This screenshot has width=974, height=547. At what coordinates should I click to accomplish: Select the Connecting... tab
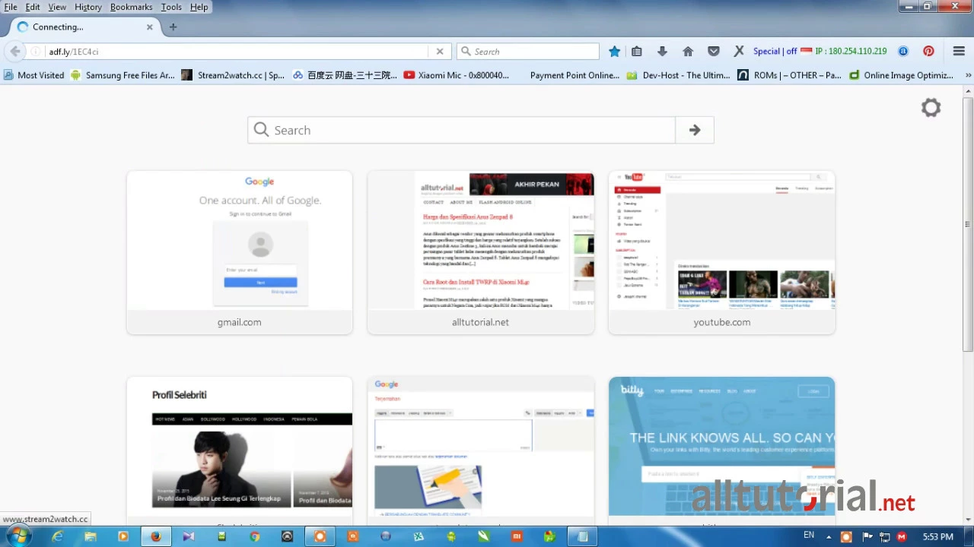(84, 27)
